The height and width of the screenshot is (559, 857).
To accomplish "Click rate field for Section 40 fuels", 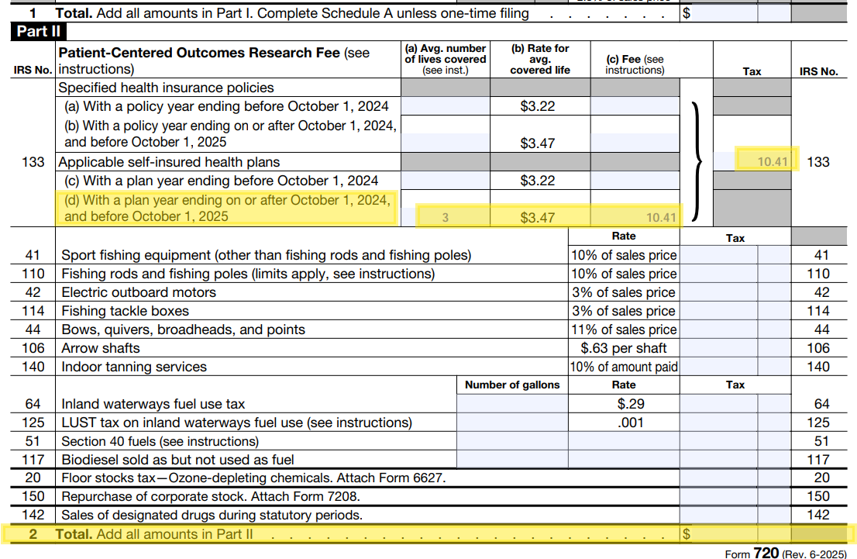I will coord(624,441).
